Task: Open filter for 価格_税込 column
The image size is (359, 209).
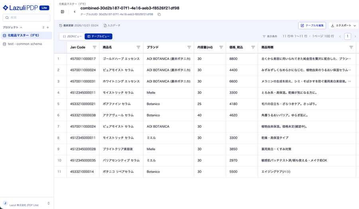Action: point(253,47)
